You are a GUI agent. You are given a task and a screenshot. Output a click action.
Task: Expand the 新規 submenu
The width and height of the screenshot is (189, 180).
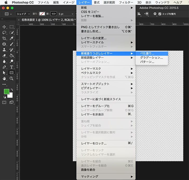(106, 8)
